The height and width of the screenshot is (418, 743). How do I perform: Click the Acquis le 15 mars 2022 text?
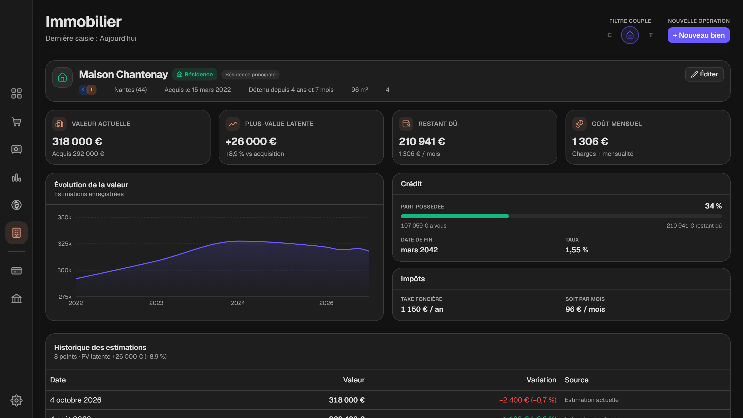pyautogui.click(x=198, y=90)
